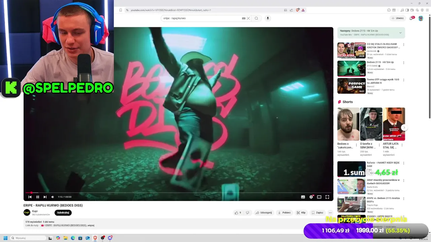Image resolution: width=431 pixels, height=242 pixels.
Task: Save video using the Zapisz button
Action: coord(318,212)
